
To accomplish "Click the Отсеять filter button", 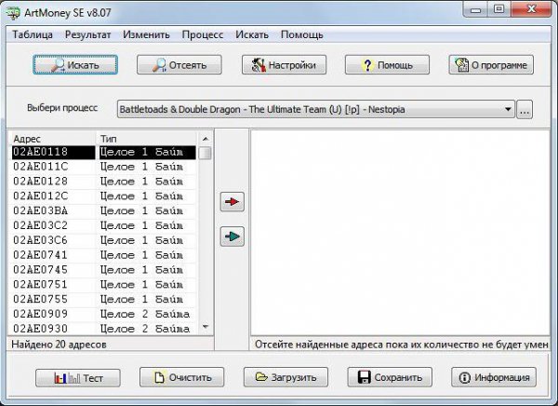I will pyautogui.click(x=179, y=65).
